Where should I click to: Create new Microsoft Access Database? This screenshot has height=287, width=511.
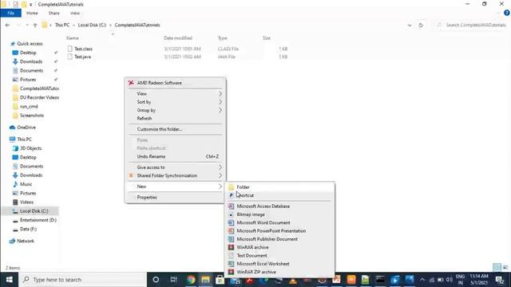[x=279, y=206]
